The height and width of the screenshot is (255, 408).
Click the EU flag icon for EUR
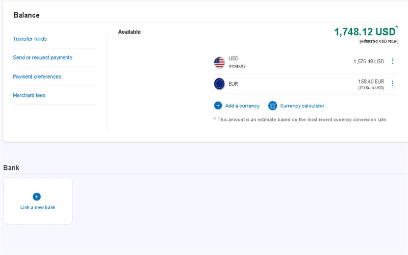[x=219, y=84]
